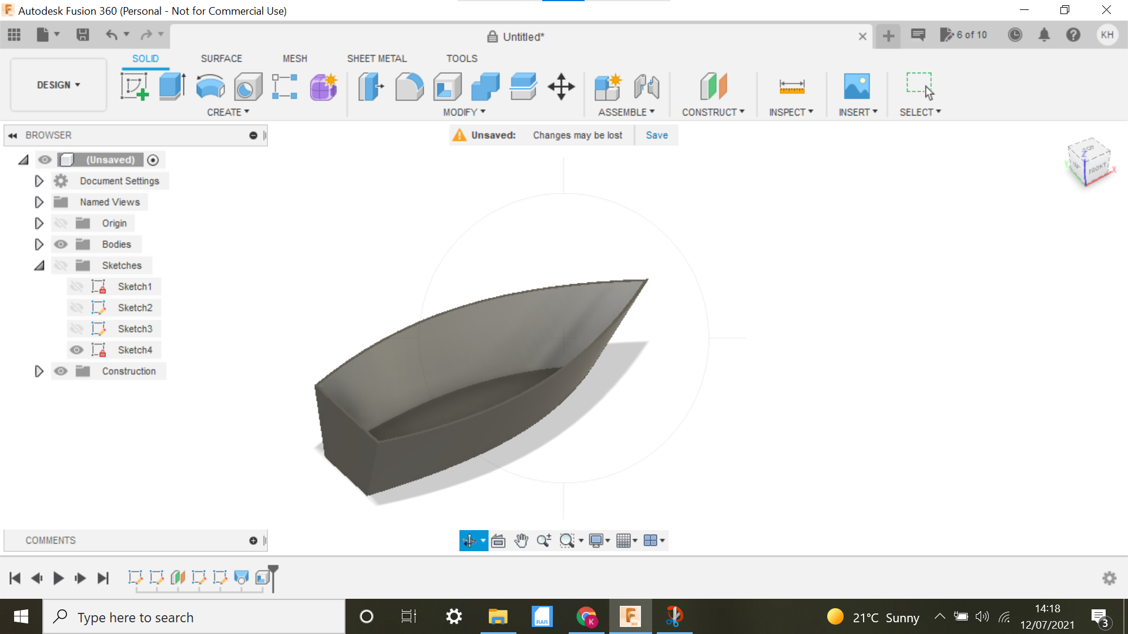The height and width of the screenshot is (634, 1128).
Task: Click the timeline playback Play button
Action: click(x=58, y=578)
